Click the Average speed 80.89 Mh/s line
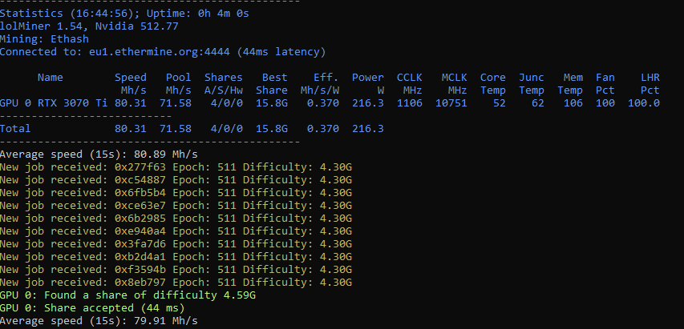684x329 pixels. [x=99, y=154]
